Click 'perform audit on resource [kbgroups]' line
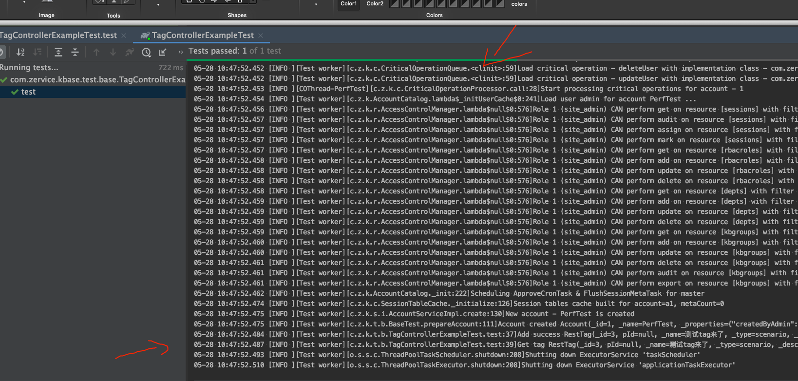Screen dimensions: 798x381 pyautogui.click(x=495, y=273)
